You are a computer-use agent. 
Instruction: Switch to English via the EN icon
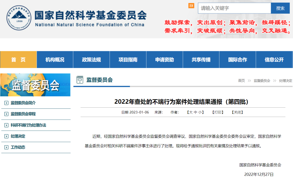[x=191, y=6]
